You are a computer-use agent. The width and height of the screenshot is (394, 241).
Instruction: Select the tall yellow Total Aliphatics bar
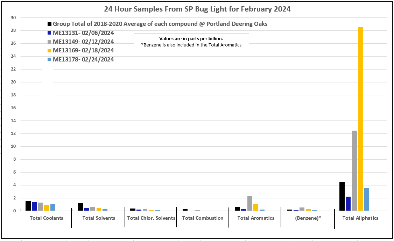(360, 119)
